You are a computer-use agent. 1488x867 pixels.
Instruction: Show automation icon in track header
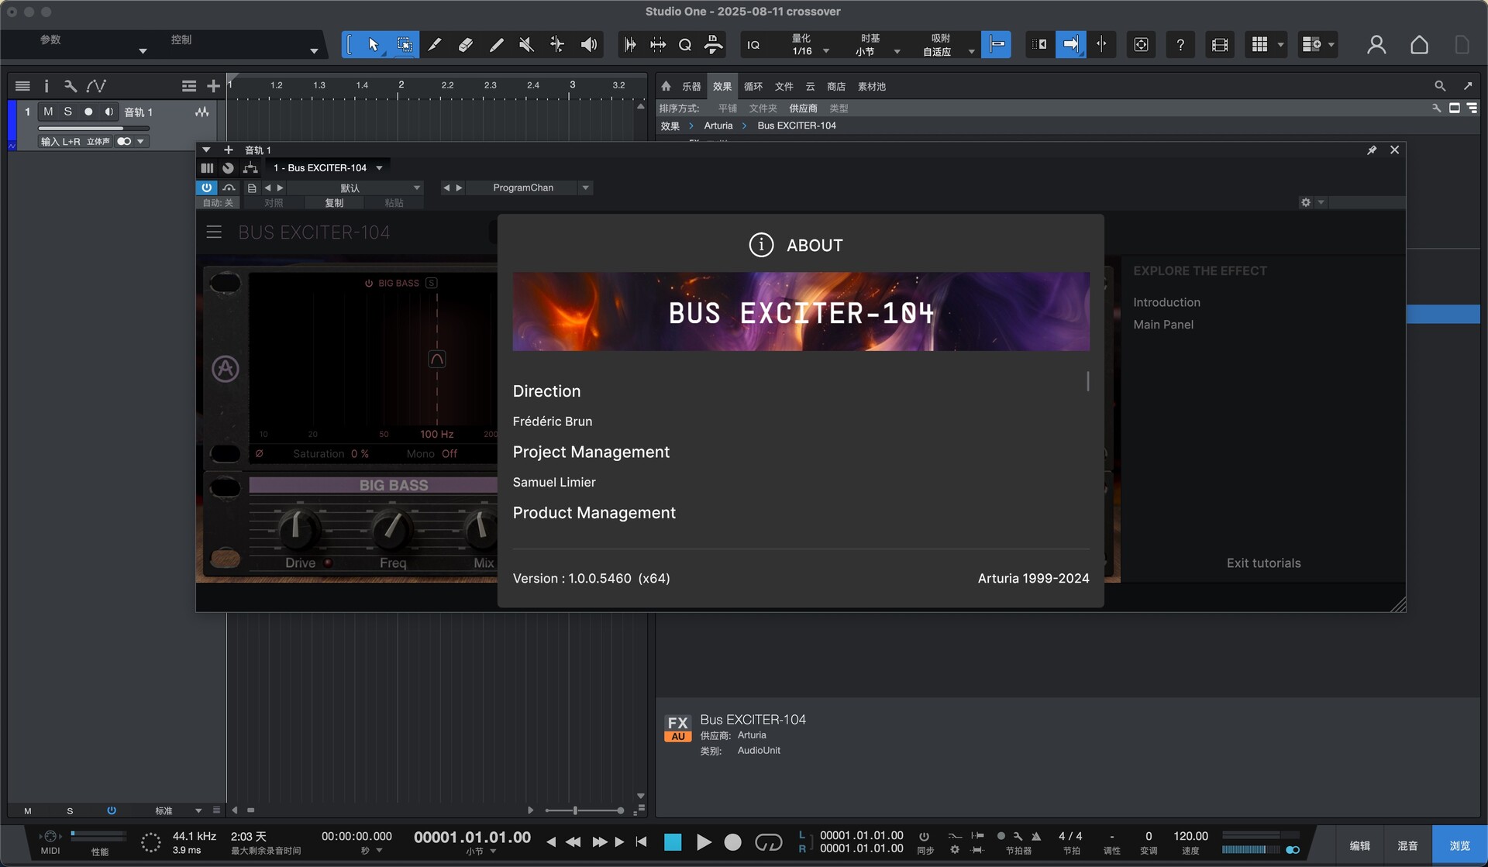click(96, 86)
